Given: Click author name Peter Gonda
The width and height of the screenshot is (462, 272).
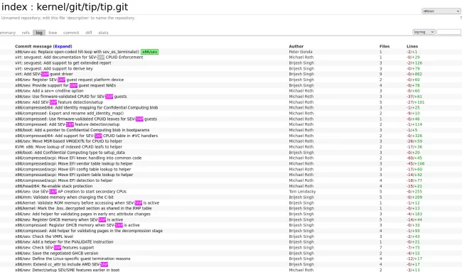Looking at the screenshot, I should tap(301, 52).
